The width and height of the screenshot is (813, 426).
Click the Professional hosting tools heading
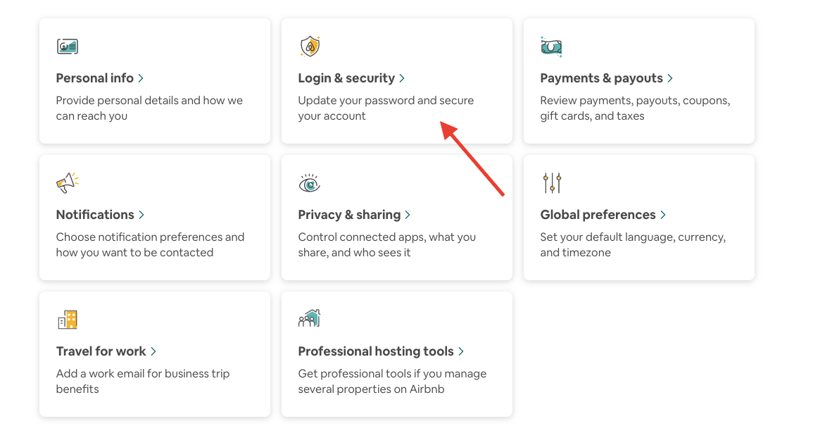click(377, 351)
